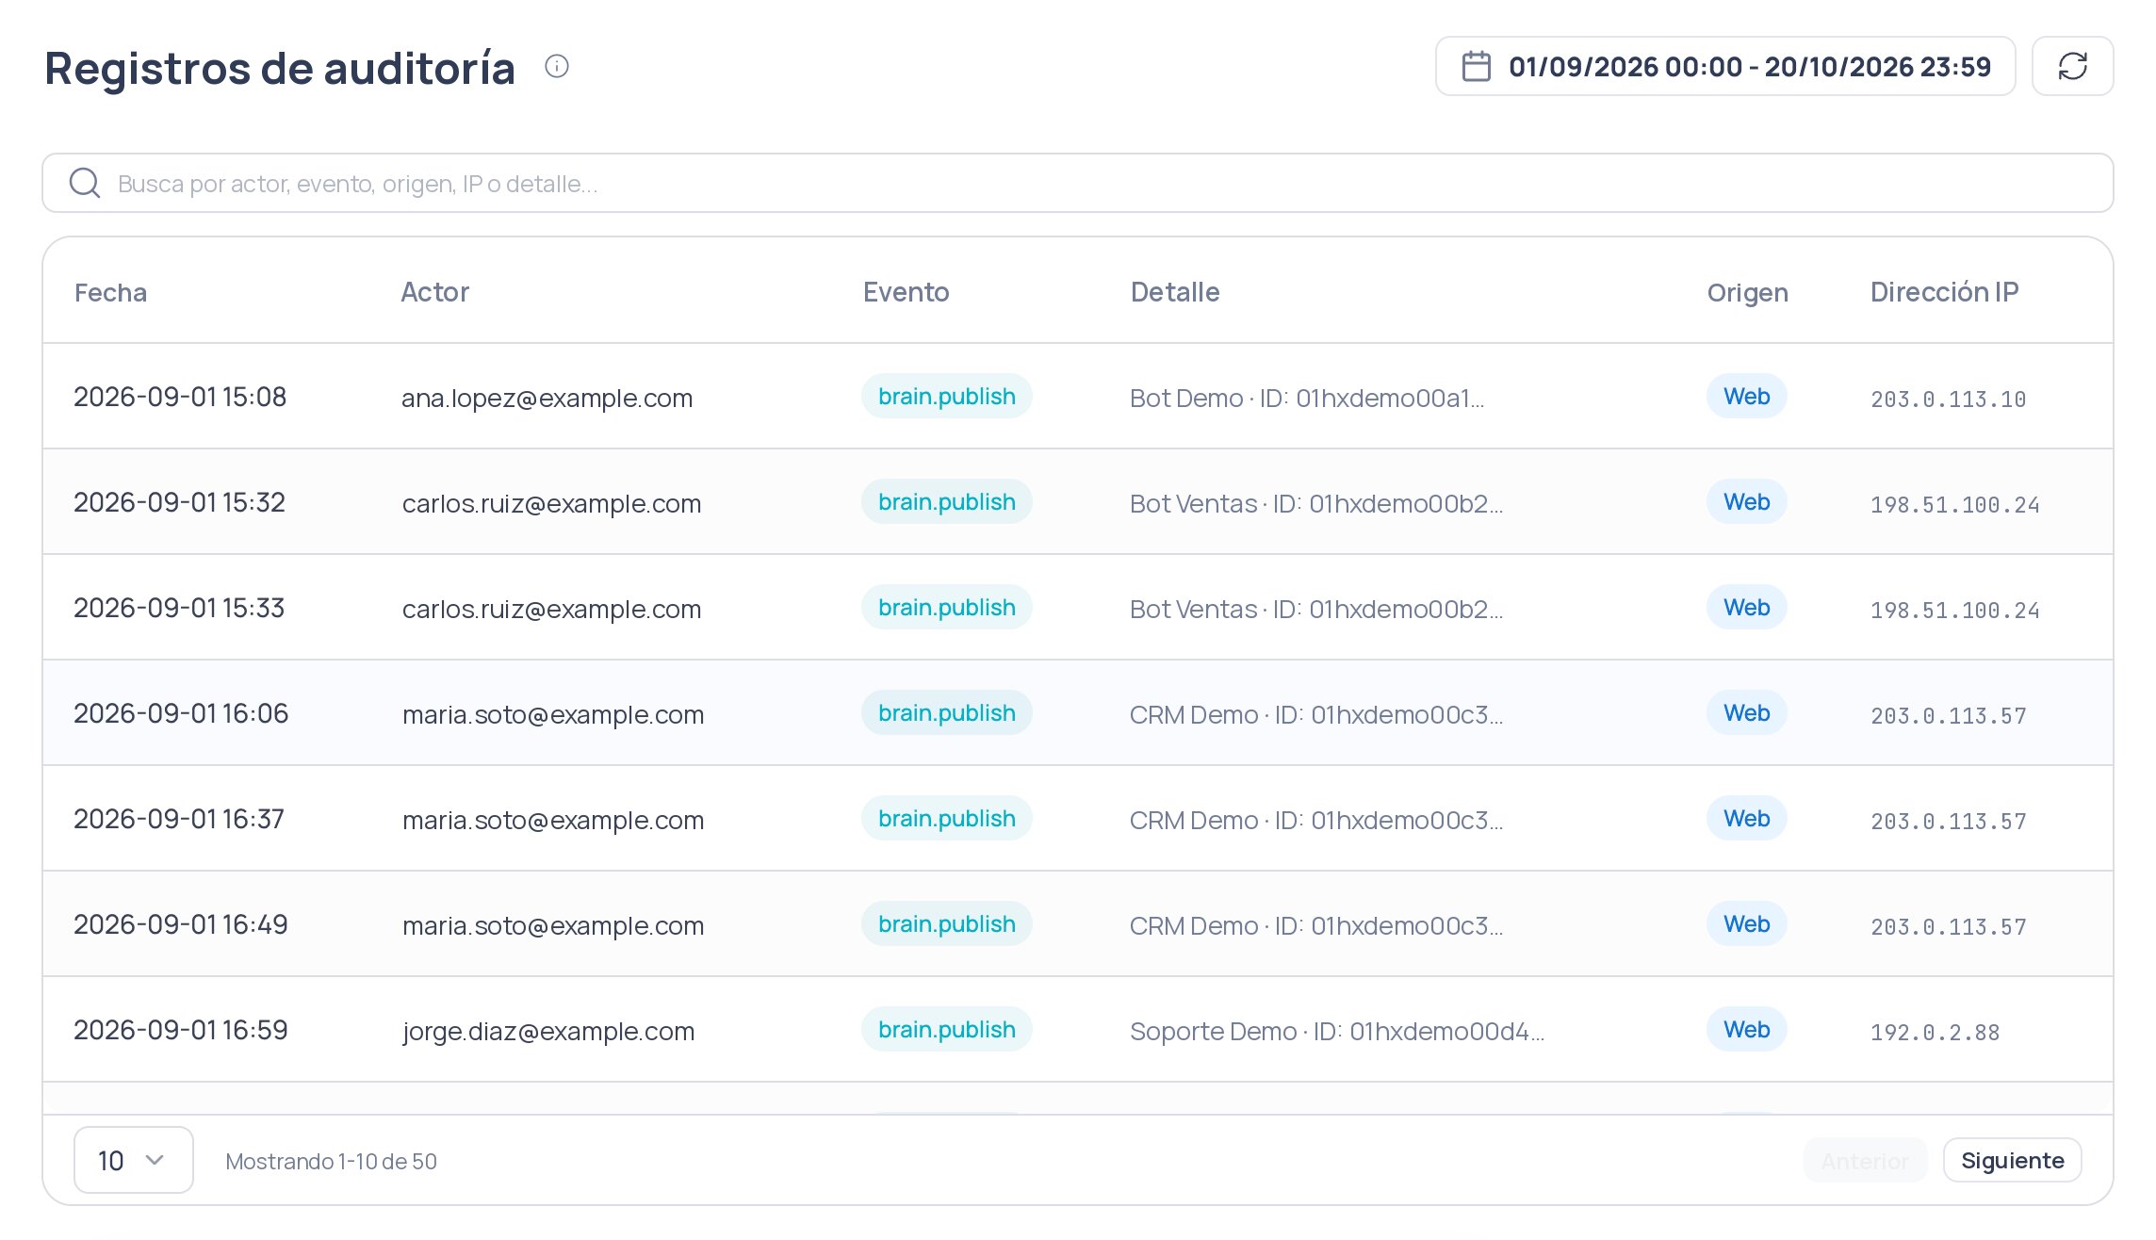Click Bot Ventas detail in 15:33 row
The height and width of the screenshot is (1240, 2156).
1315,609
